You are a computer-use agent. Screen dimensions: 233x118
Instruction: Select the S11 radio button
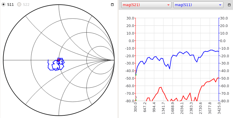coord(3,5)
